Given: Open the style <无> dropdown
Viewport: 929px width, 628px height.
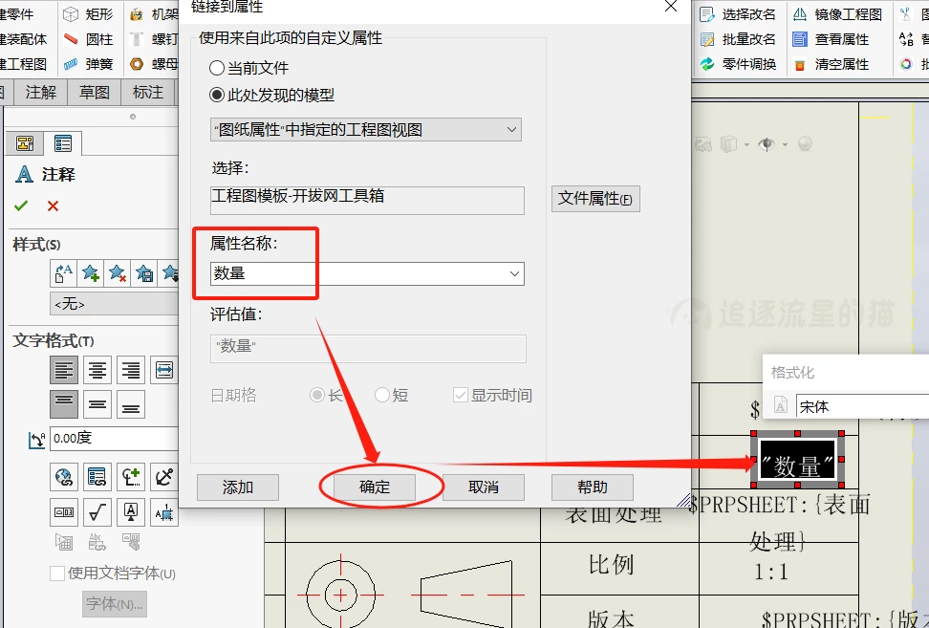Looking at the screenshot, I should pyautogui.click(x=113, y=304).
